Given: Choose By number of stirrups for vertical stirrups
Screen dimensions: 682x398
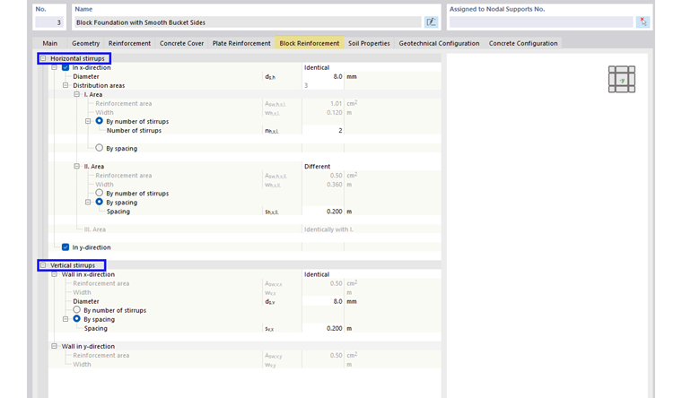Looking at the screenshot, I should [x=77, y=310].
